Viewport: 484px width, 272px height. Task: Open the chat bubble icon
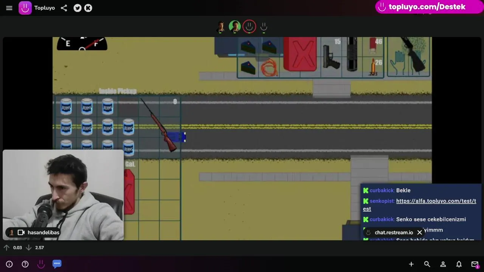(x=57, y=264)
